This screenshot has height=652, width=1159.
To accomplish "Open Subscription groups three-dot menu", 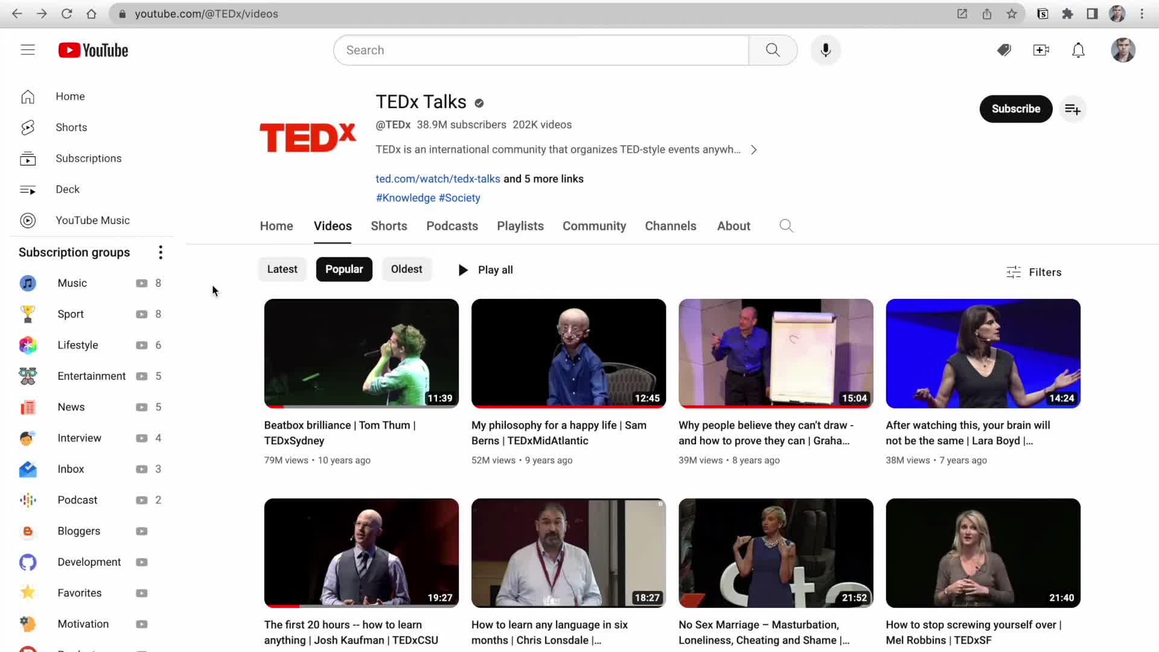I will pos(161,252).
